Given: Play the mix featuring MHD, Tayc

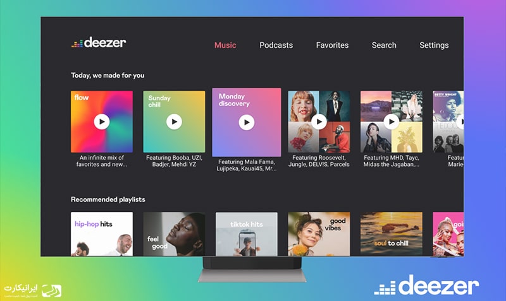Looking at the screenshot, I should tap(391, 122).
